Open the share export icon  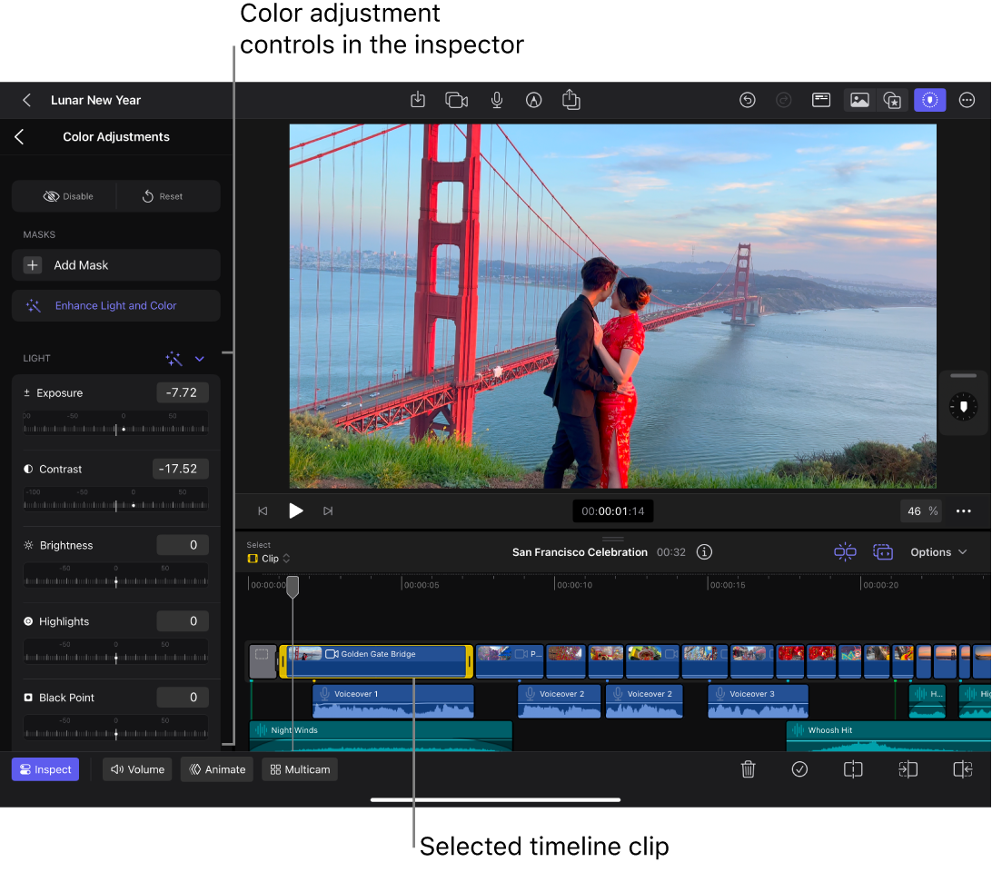(570, 99)
